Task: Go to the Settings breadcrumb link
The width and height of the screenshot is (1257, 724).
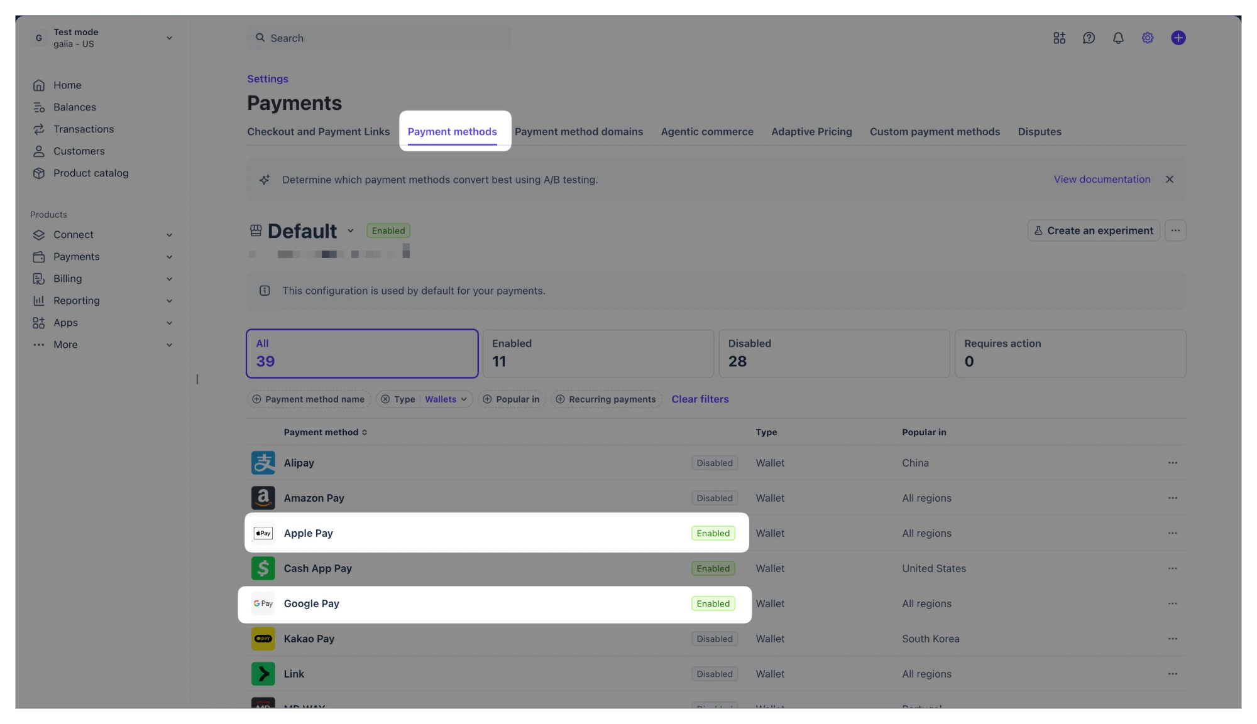Action: [x=268, y=79]
